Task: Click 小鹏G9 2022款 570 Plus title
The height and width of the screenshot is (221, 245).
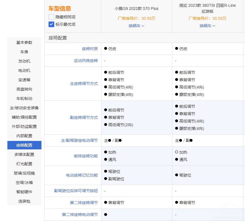Action: tap(137, 8)
